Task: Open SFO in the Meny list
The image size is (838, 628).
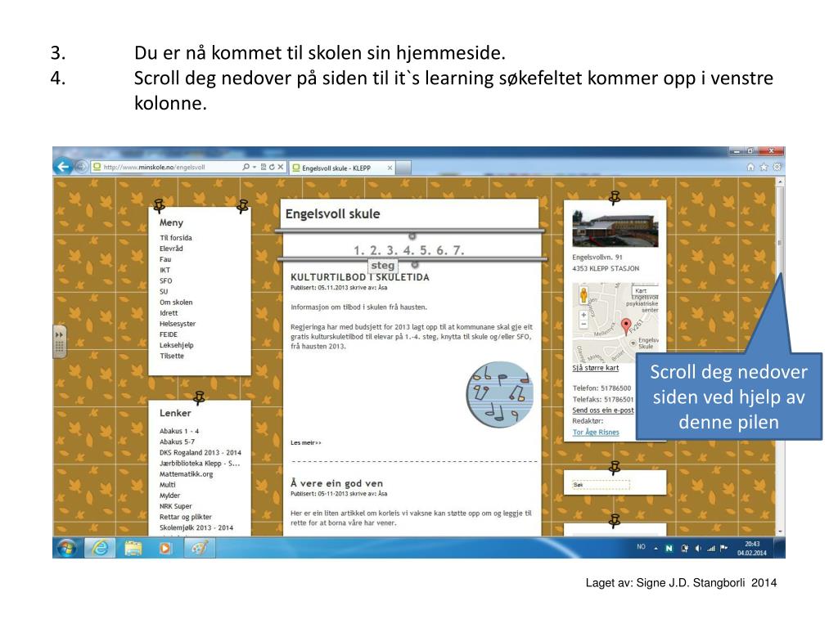Action: pyautogui.click(x=165, y=280)
